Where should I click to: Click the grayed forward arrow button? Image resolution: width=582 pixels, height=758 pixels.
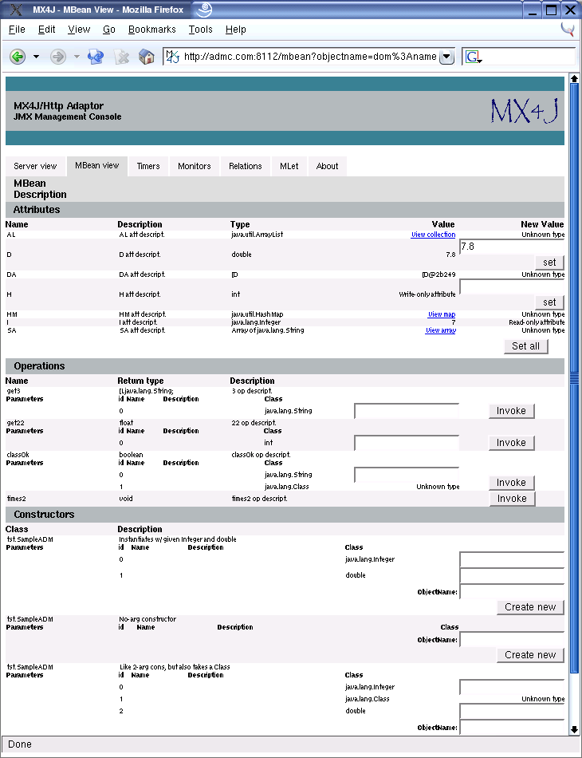pyautogui.click(x=58, y=57)
